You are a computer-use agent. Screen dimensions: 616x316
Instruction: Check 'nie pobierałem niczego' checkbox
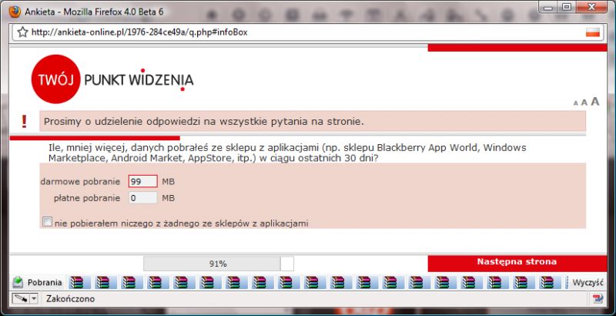tap(47, 223)
